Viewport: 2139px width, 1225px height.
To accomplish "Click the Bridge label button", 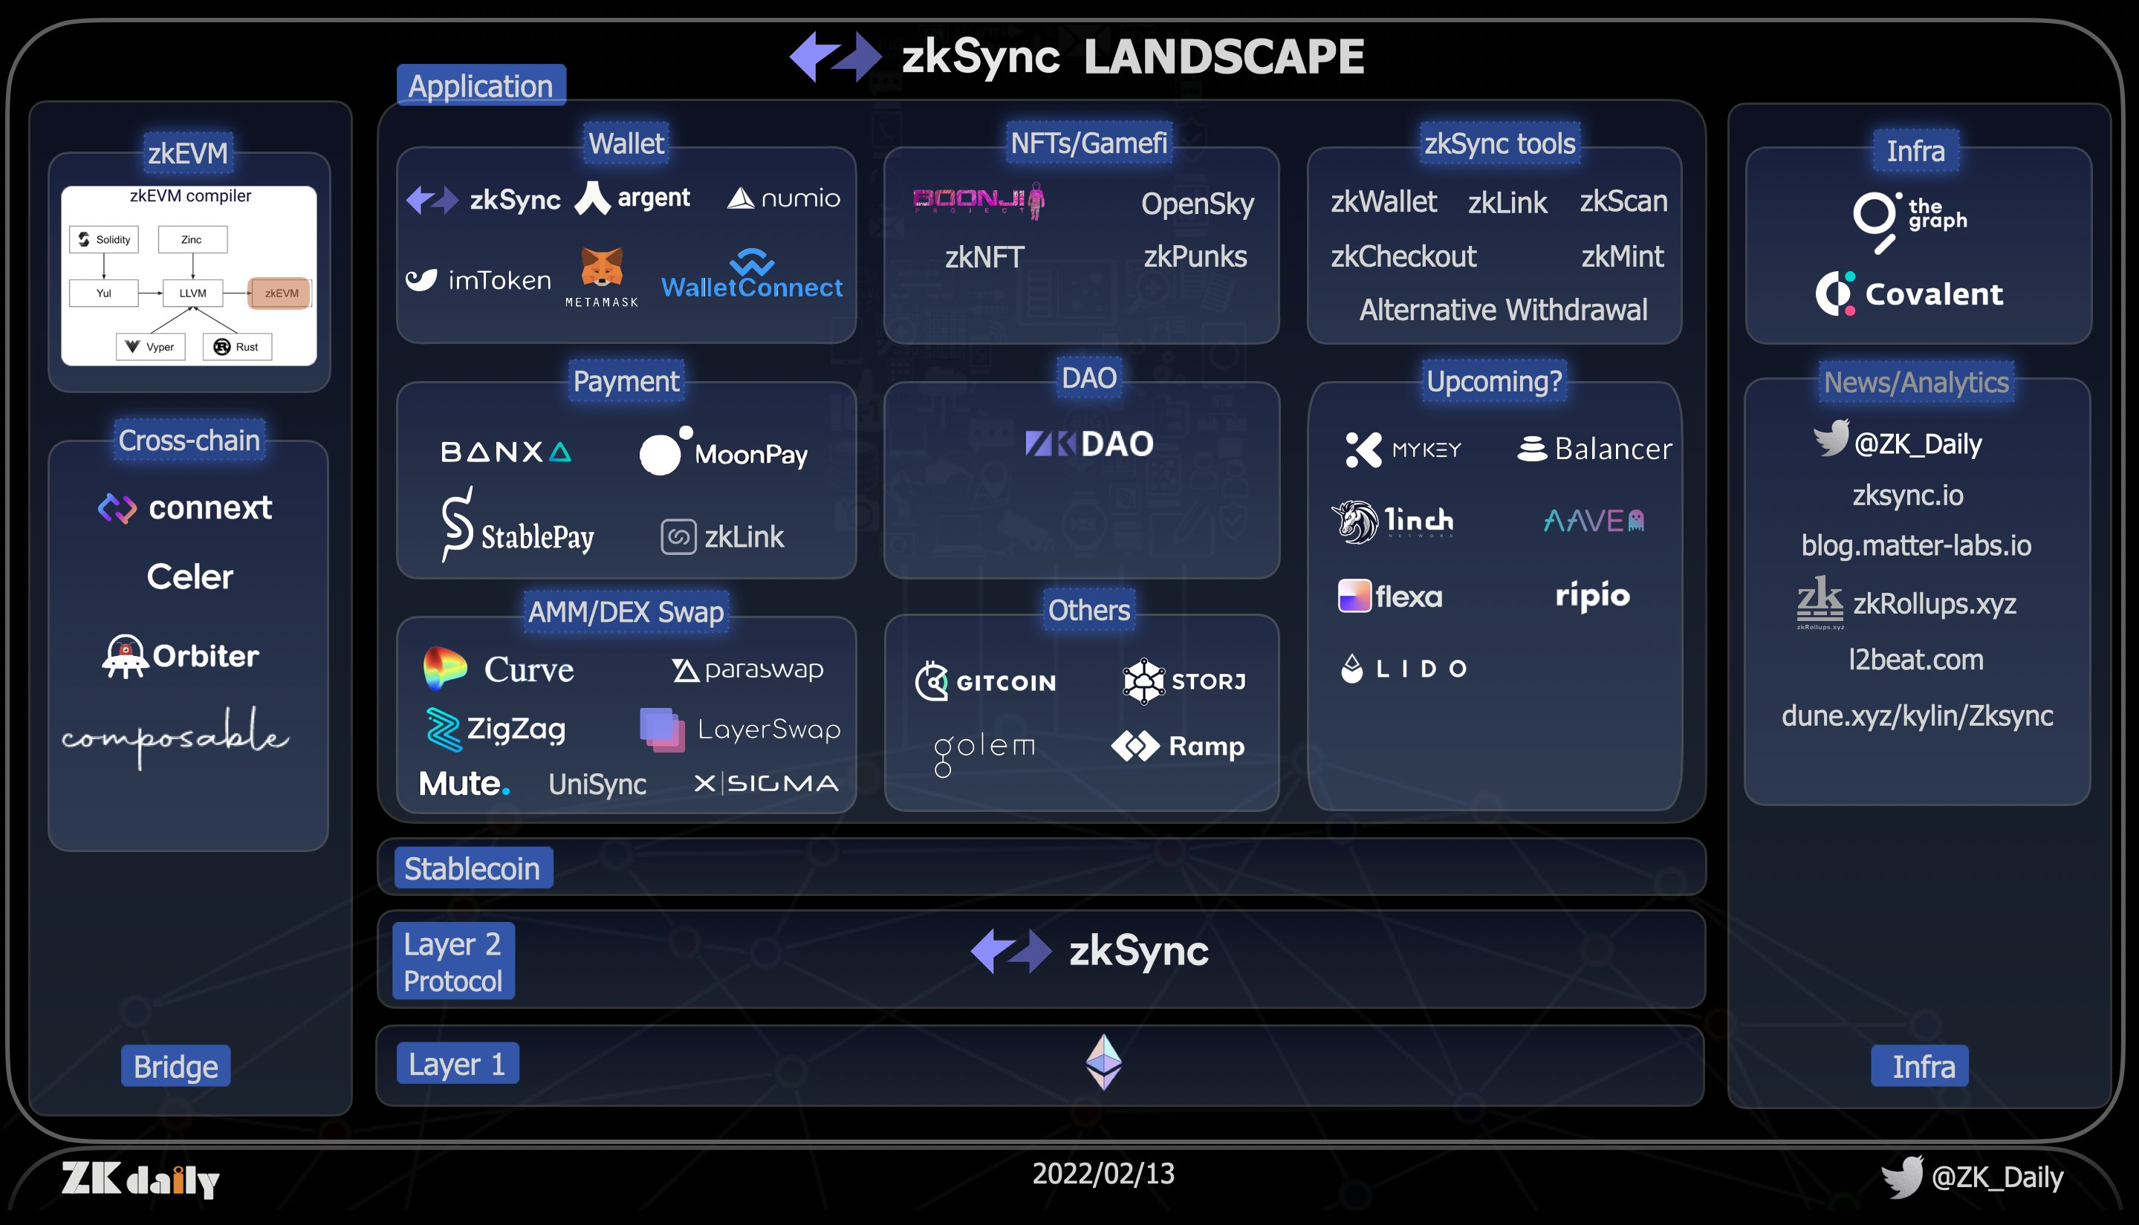I will [x=175, y=1066].
